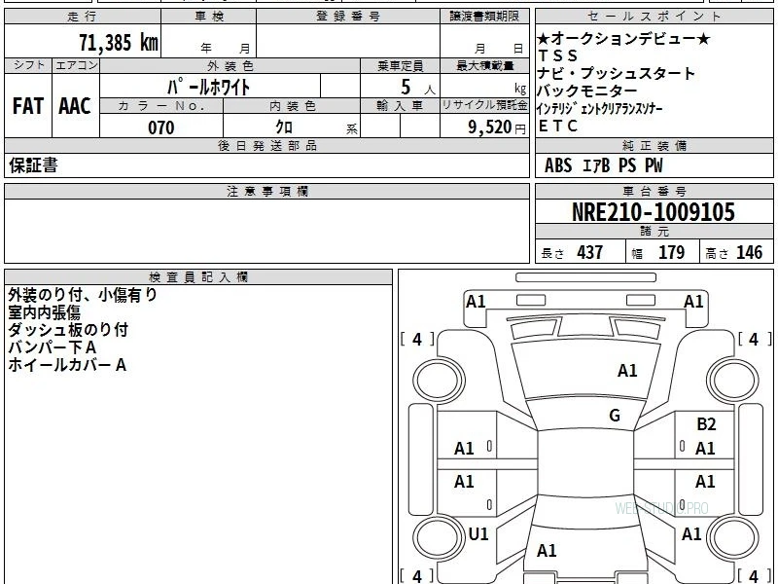Image resolution: width=778 pixels, height=584 pixels.
Task: Click the 輸入車 header
Action: point(400,106)
